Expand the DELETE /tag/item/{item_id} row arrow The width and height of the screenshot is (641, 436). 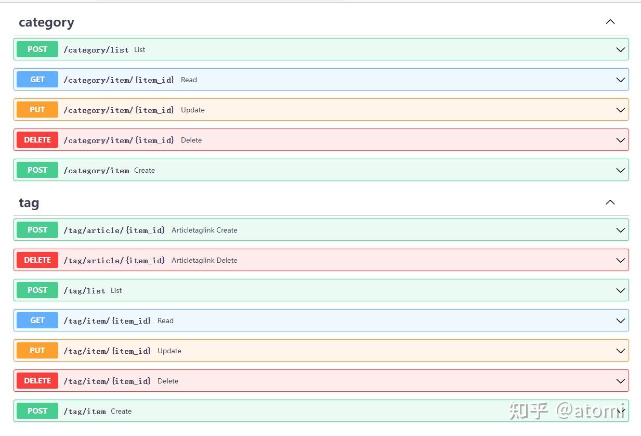[620, 380]
